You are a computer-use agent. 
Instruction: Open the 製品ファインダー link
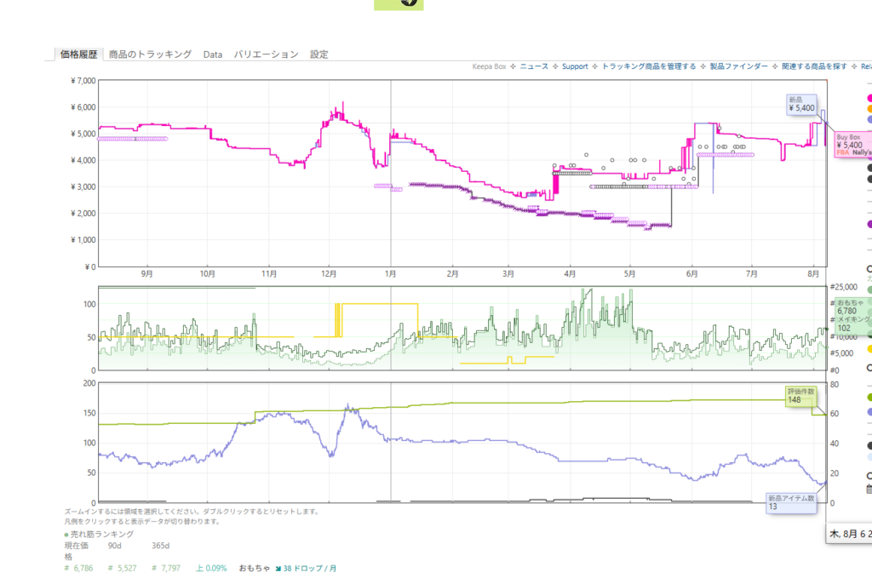coord(738,66)
